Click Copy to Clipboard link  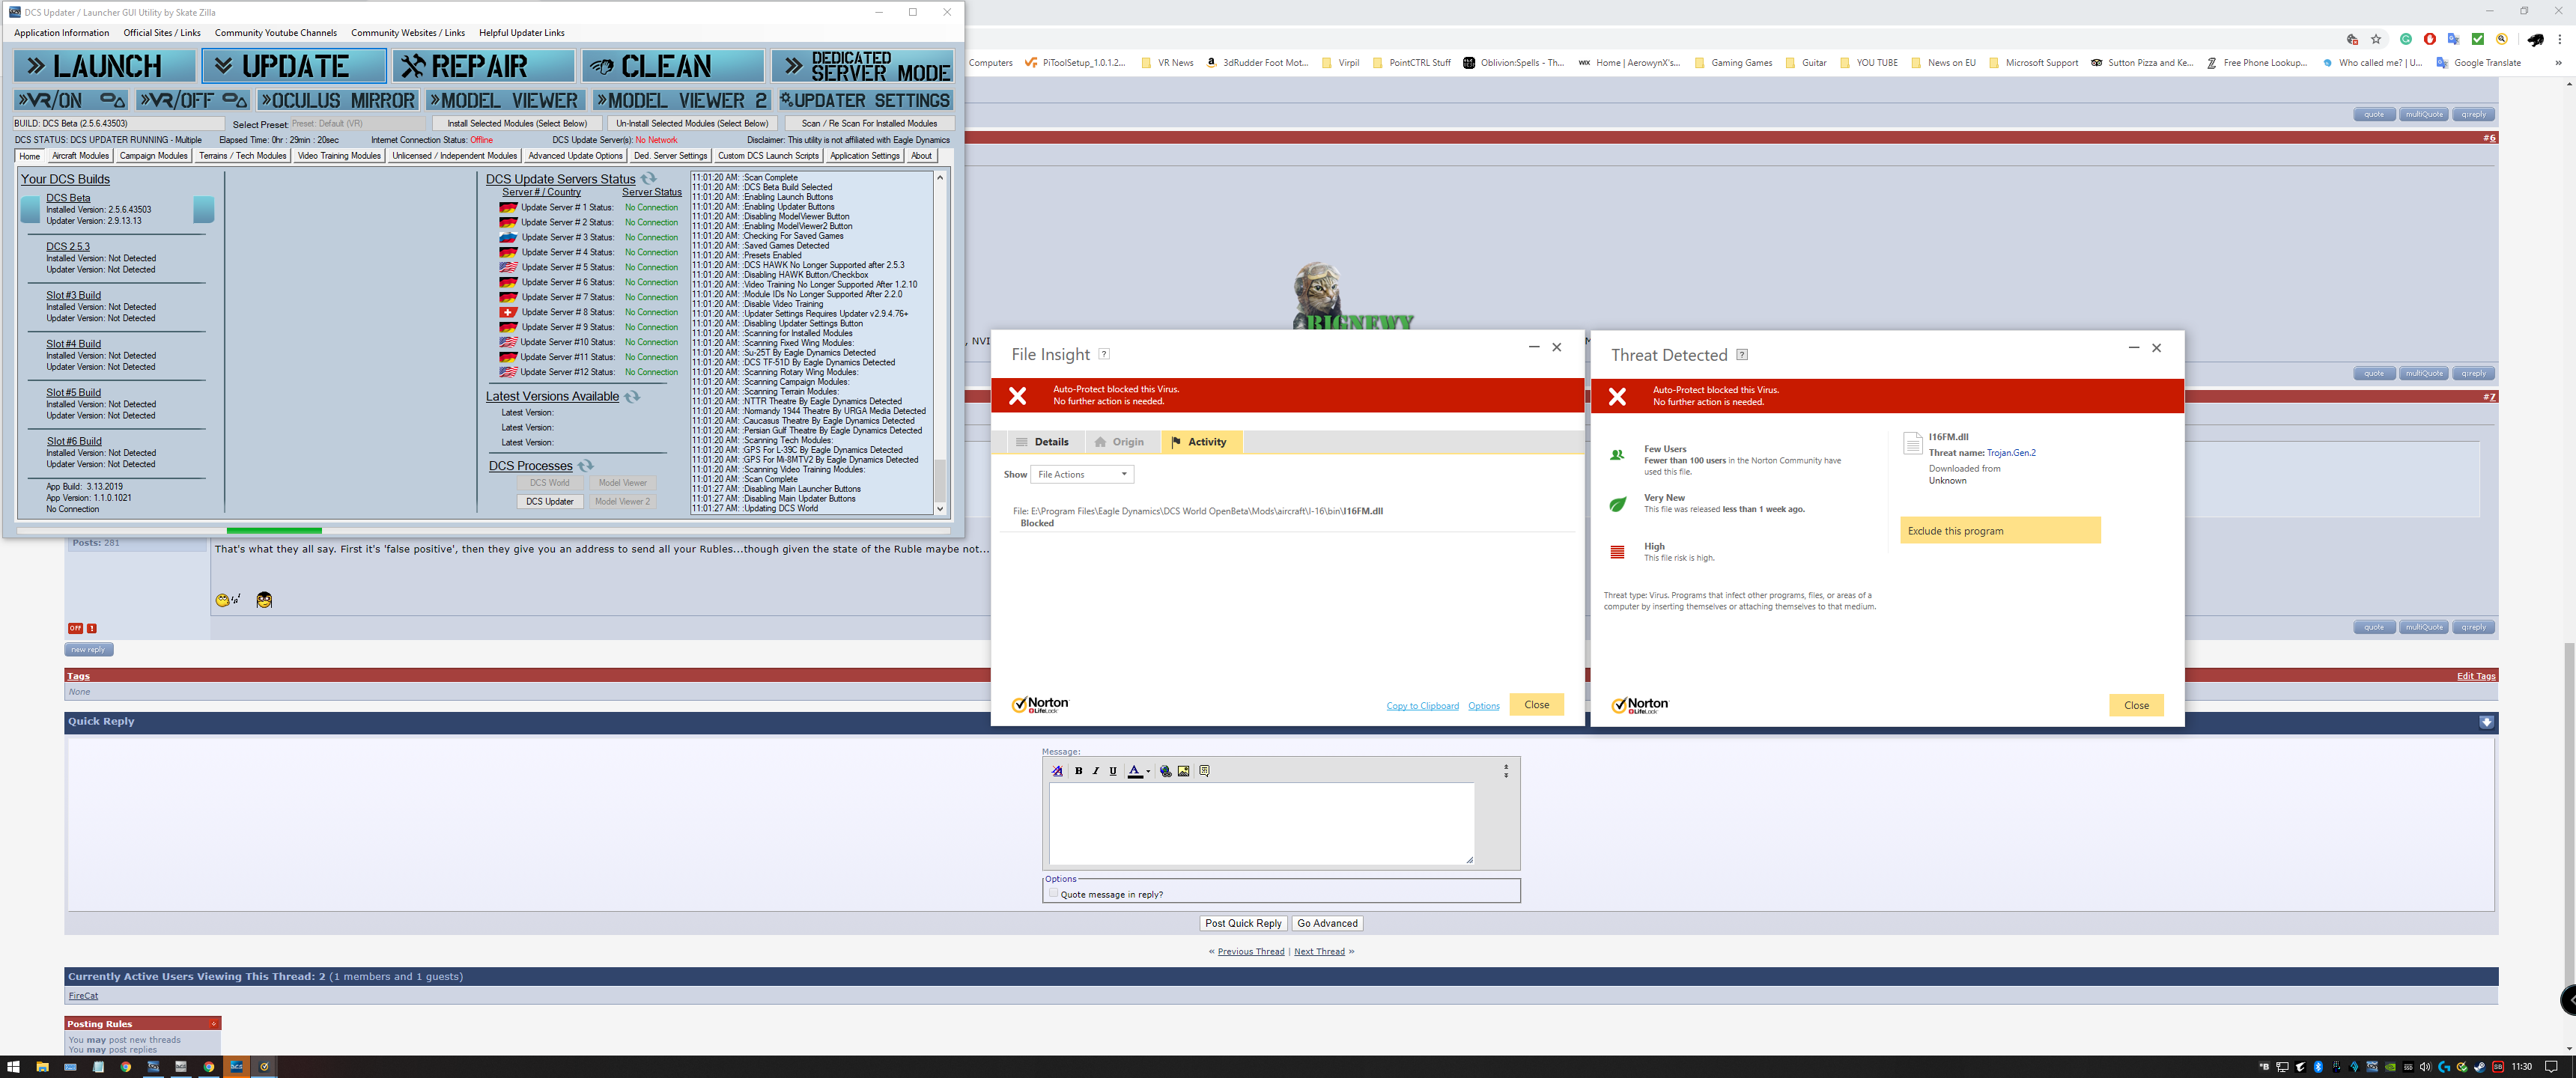(1422, 706)
